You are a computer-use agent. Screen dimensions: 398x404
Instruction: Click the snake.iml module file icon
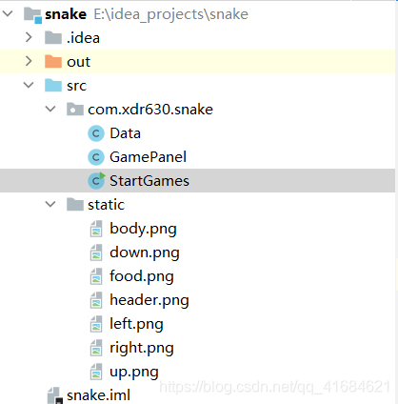coord(55,395)
